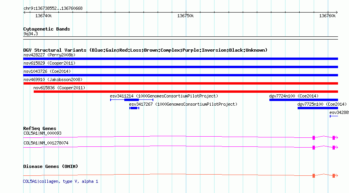
Task: Open the esv3411214 variant feature glyph
Action: 132,100
